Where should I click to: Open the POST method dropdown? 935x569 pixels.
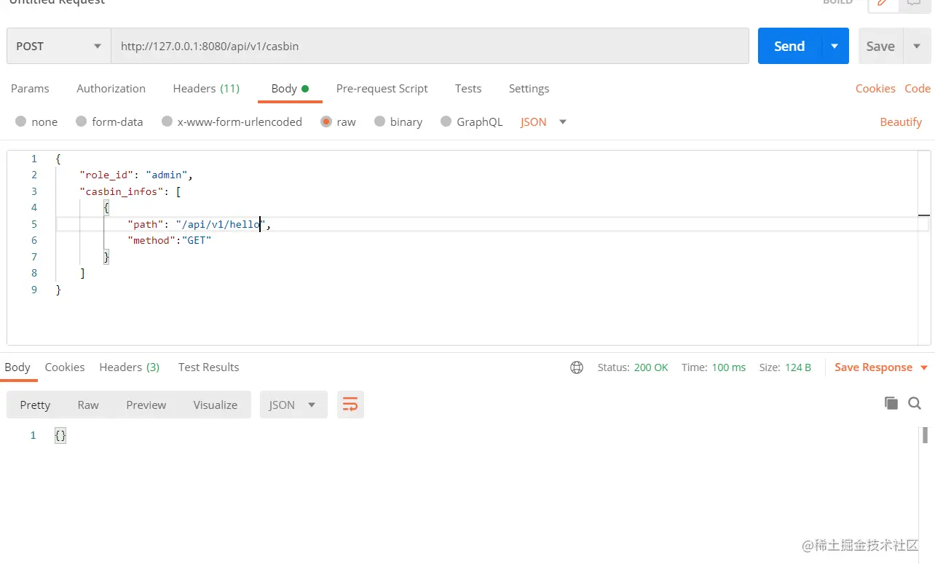click(x=58, y=46)
